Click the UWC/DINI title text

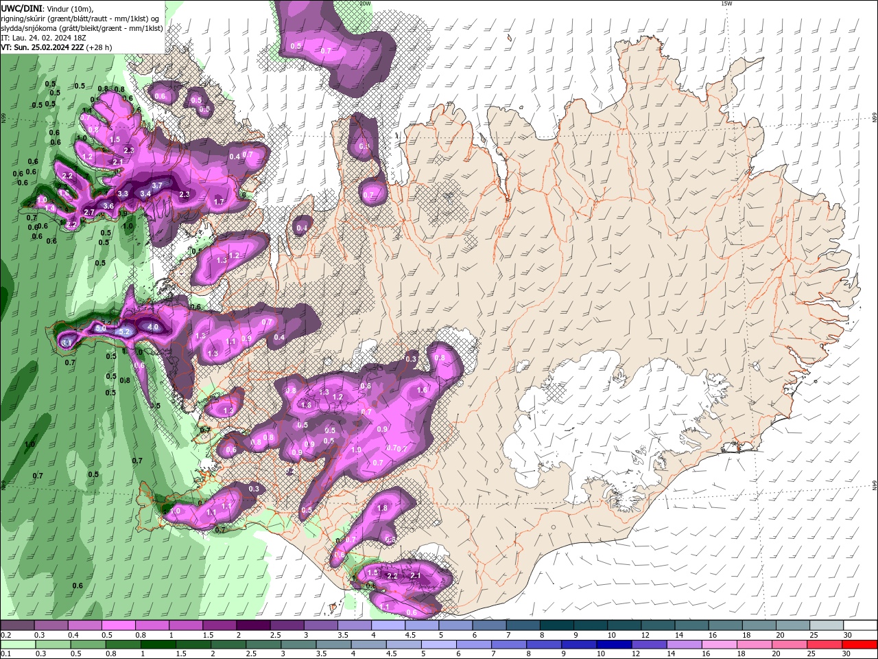(x=21, y=8)
